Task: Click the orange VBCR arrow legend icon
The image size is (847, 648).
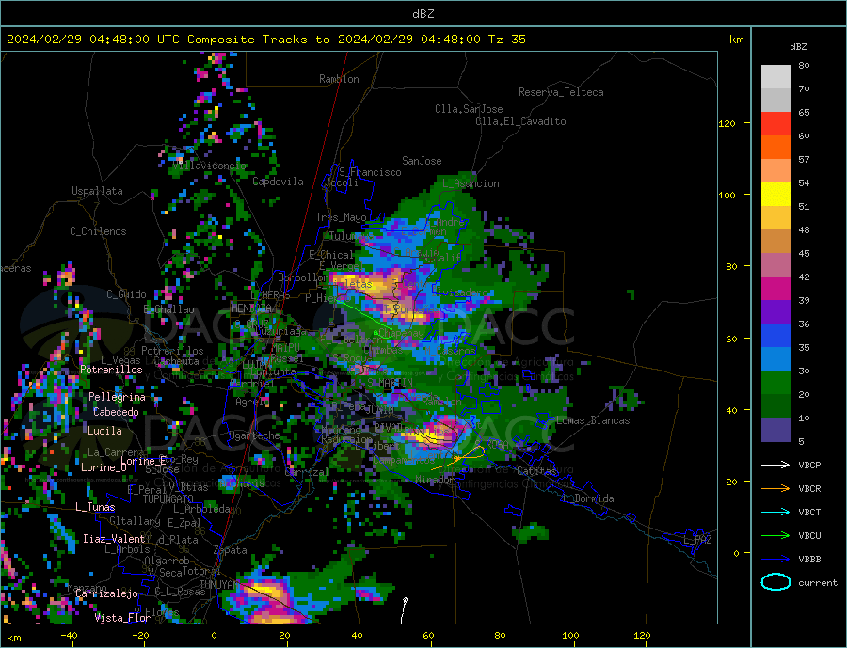Action: (775, 488)
